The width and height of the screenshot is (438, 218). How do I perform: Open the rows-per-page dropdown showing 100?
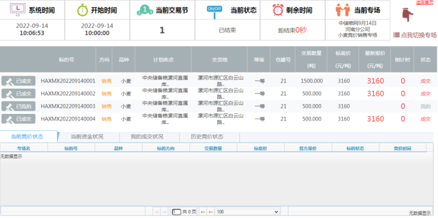tap(248, 212)
